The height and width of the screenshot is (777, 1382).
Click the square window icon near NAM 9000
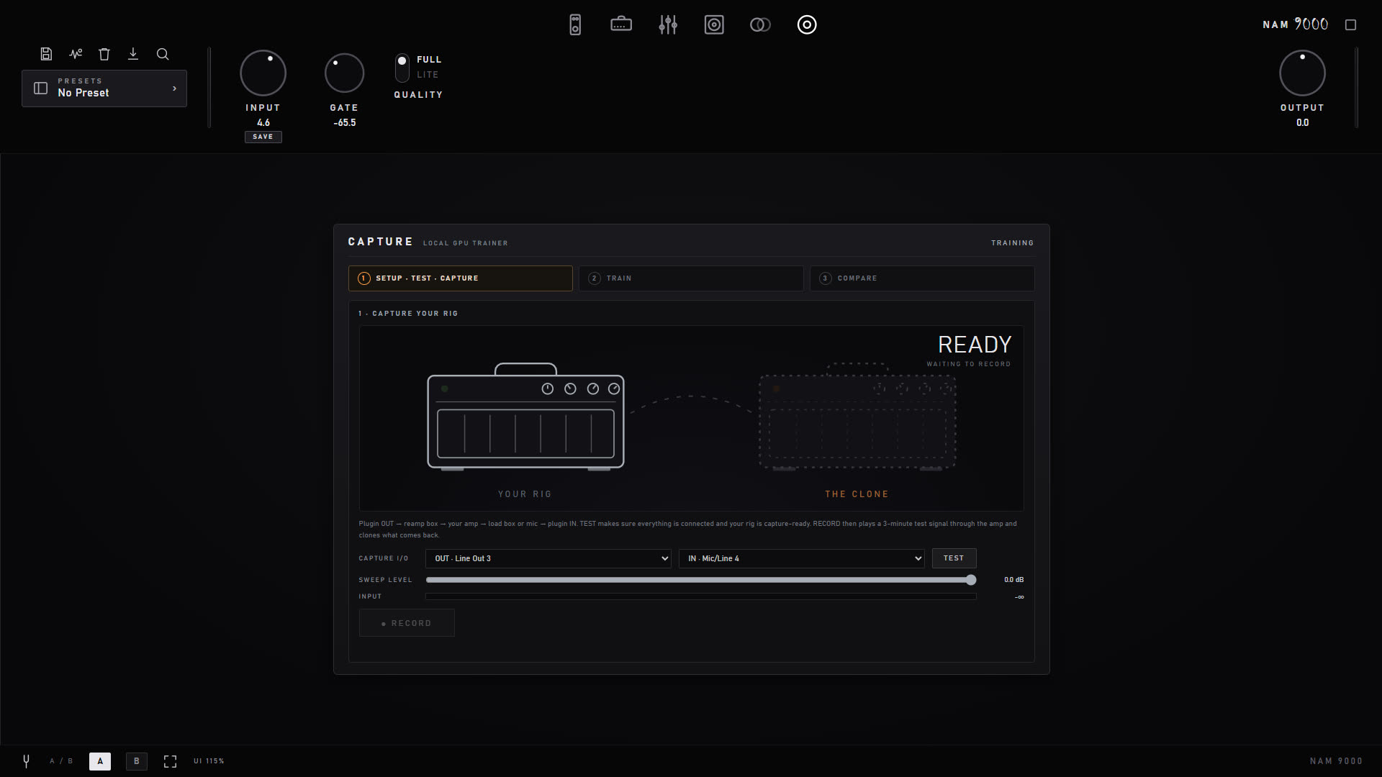click(1351, 24)
